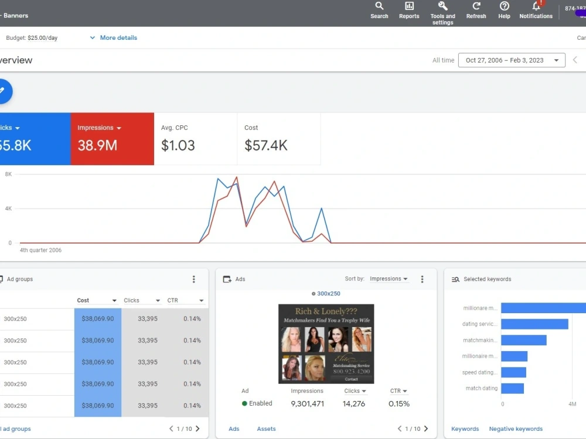
Task: Click the 14,276 clicks value
Action: coord(354,403)
